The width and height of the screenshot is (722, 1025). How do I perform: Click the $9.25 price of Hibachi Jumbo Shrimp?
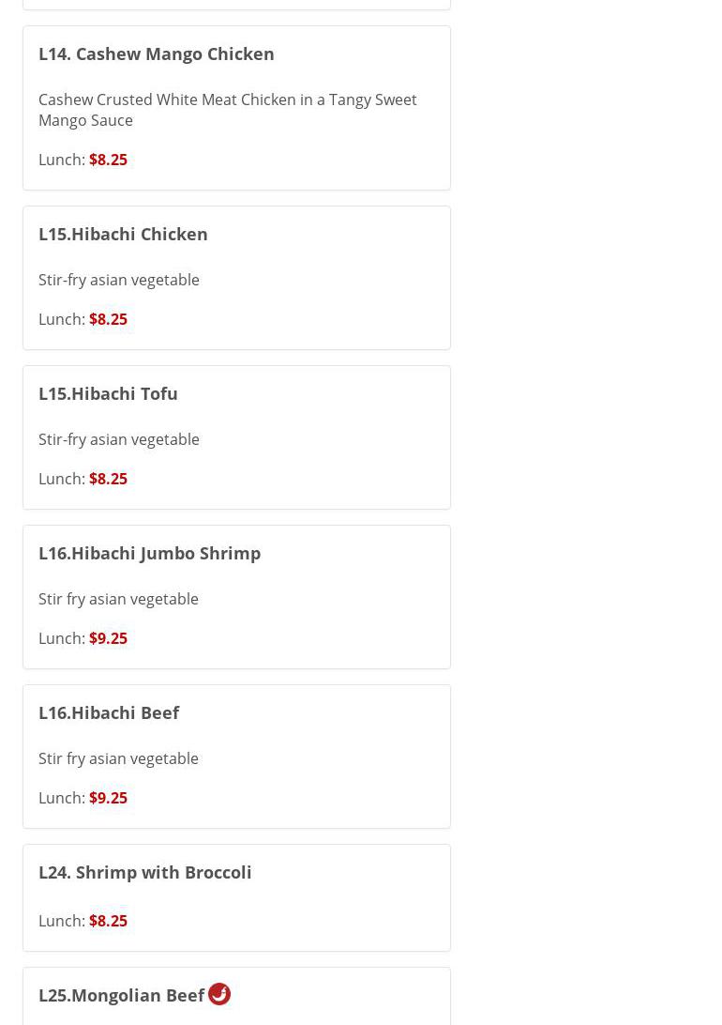[x=108, y=638]
